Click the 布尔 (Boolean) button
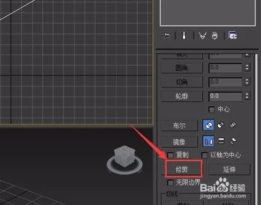This screenshot has height=205, width=261. 179,126
